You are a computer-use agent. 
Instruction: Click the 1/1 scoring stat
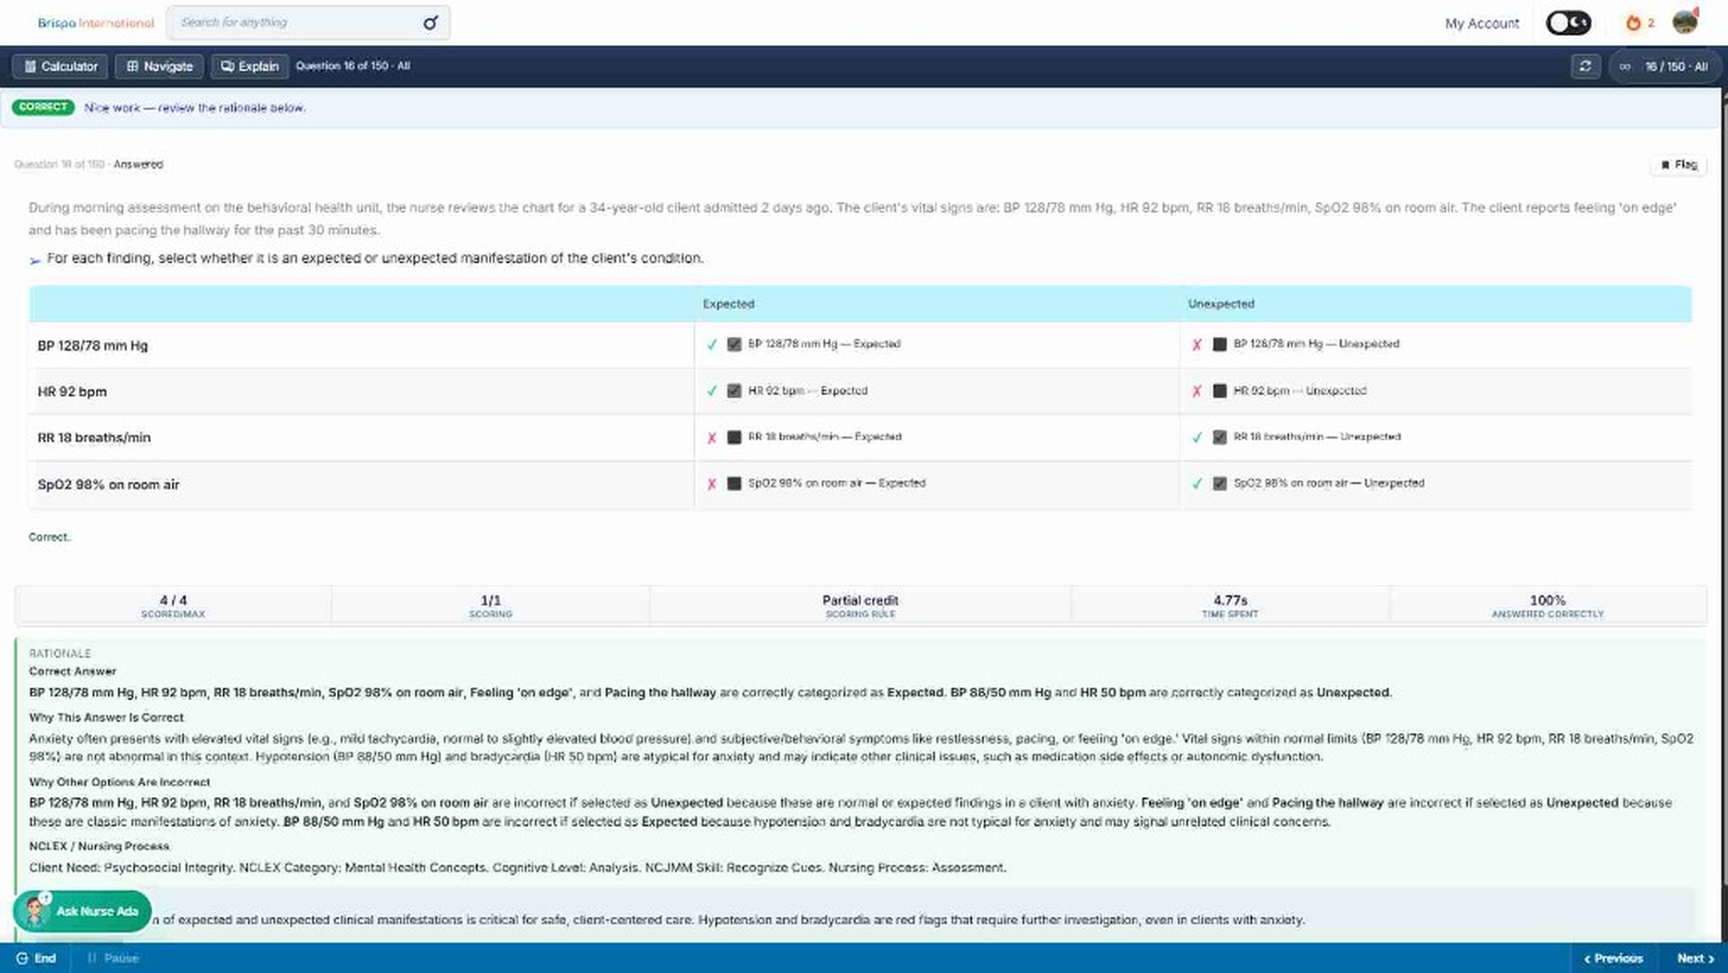pos(490,605)
